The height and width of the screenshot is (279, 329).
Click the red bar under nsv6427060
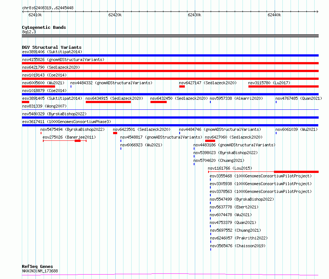coord(210,141)
